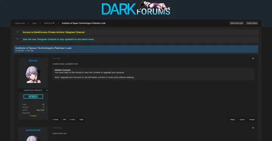Screen dimensions: 272x141
Task: Expand the Databases breadcrumb dropdown arrow
Action: click(54, 23)
